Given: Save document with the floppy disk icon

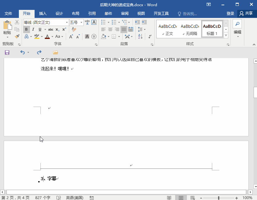Looking at the screenshot, I should tap(7, 53).
